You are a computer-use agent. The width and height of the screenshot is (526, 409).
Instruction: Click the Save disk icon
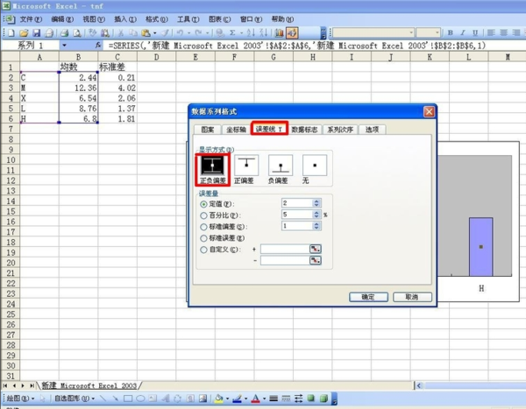tap(36, 33)
